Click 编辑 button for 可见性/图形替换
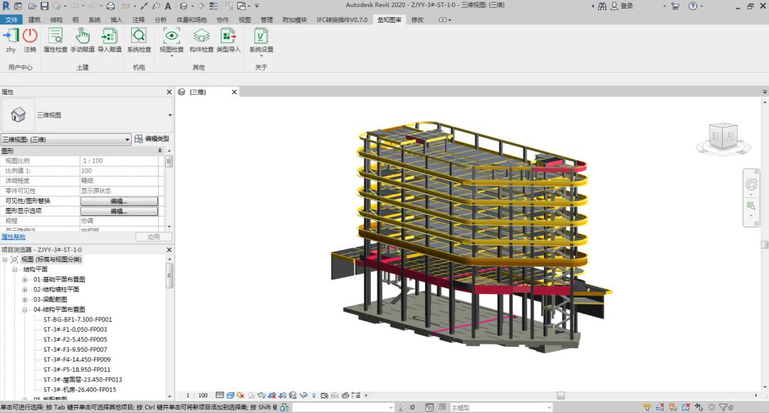Screen dimensions: 769x413 (x=119, y=202)
